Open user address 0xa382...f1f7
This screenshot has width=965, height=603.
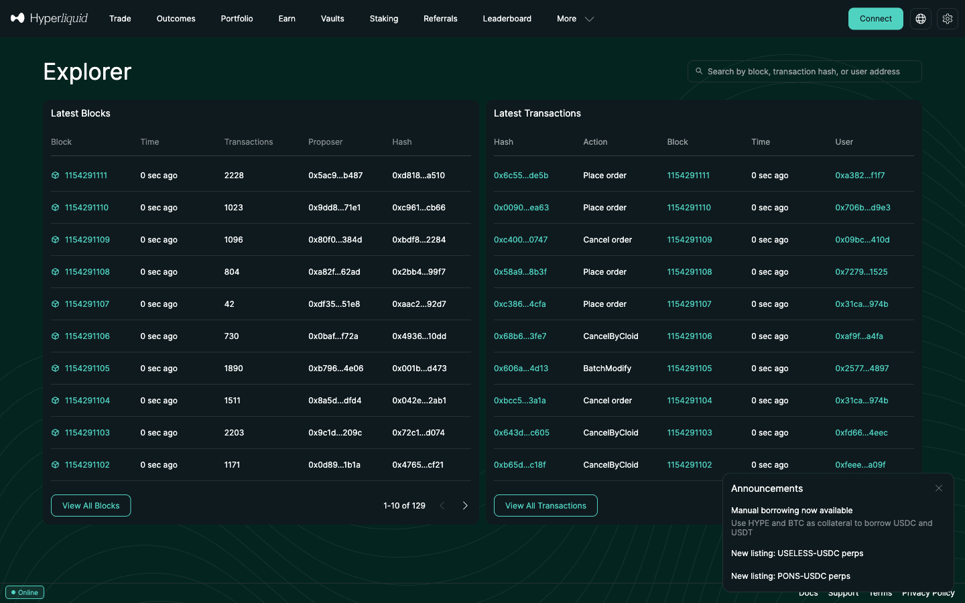(x=860, y=176)
